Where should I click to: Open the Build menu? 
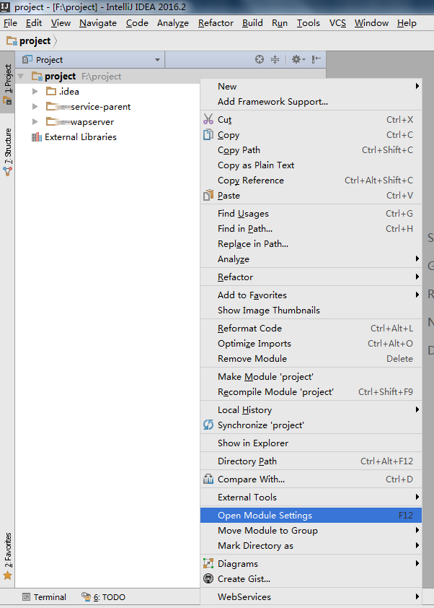(252, 23)
